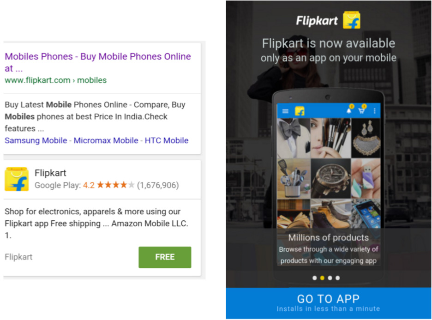Click the green FREE install button

pyautogui.click(x=165, y=257)
